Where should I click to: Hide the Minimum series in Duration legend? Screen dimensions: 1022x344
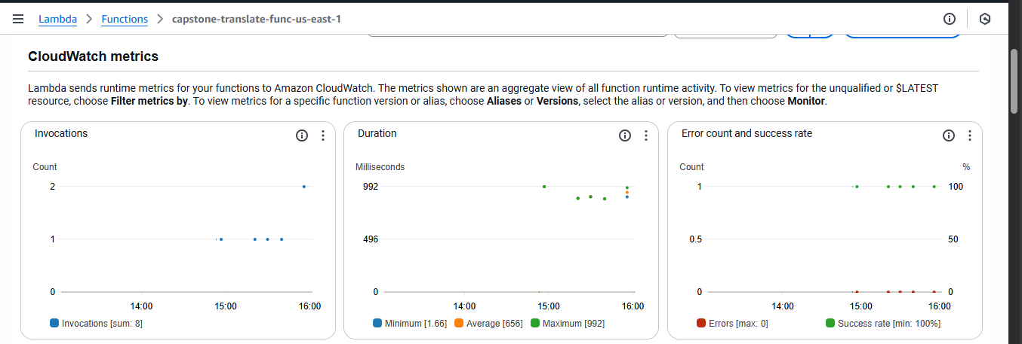tap(415, 324)
